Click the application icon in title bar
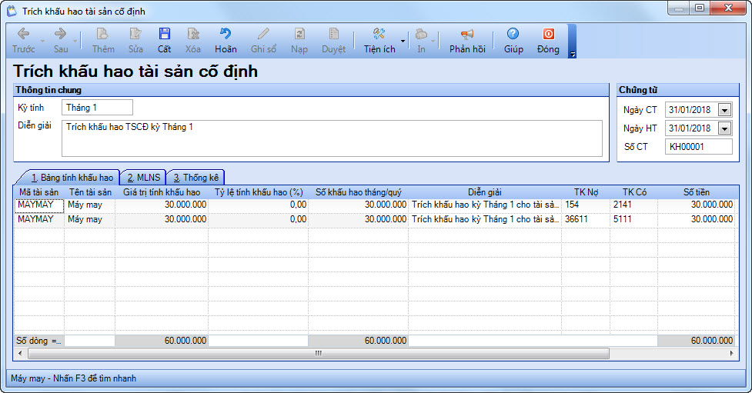The image size is (752, 393). pos(11,11)
